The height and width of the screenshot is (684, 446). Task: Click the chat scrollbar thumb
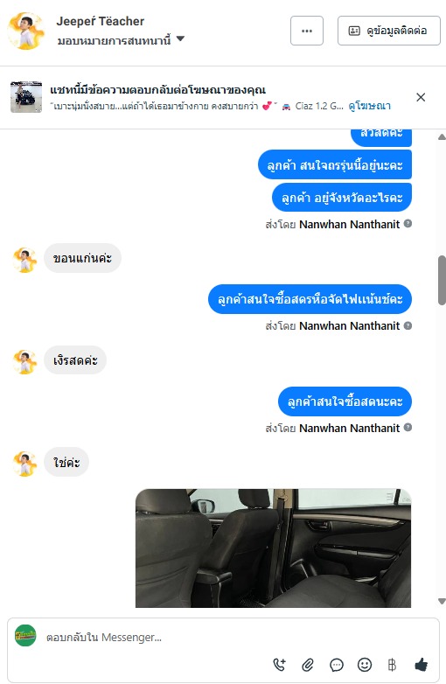443,281
